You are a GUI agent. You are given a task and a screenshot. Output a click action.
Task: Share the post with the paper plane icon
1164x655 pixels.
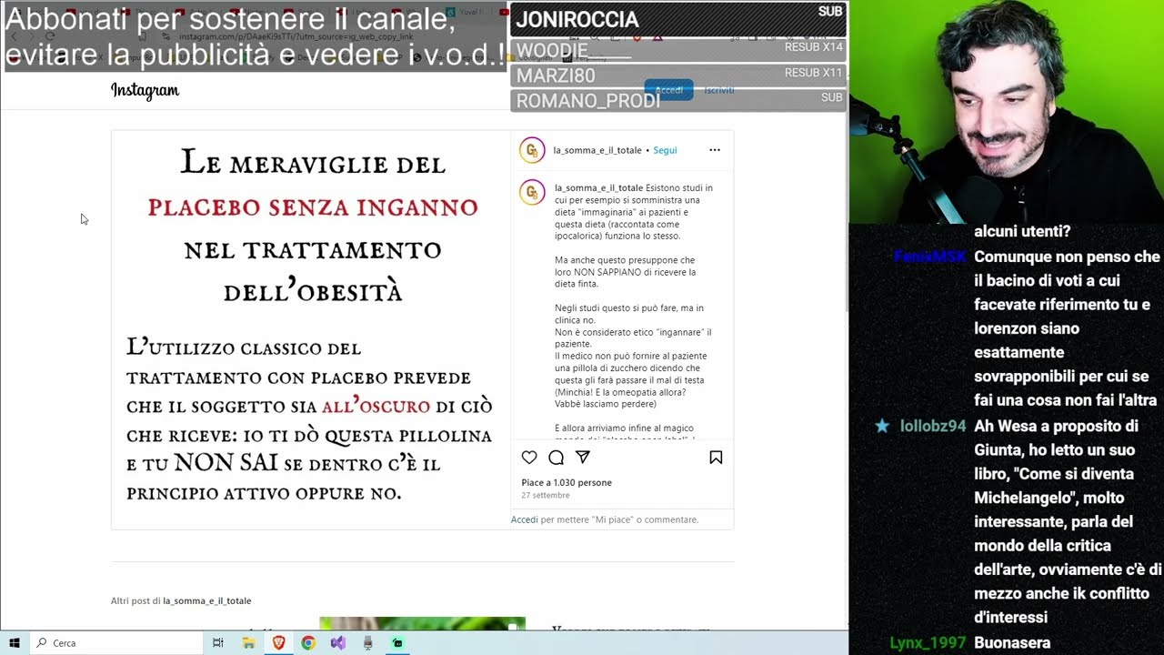(x=583, y=458)
